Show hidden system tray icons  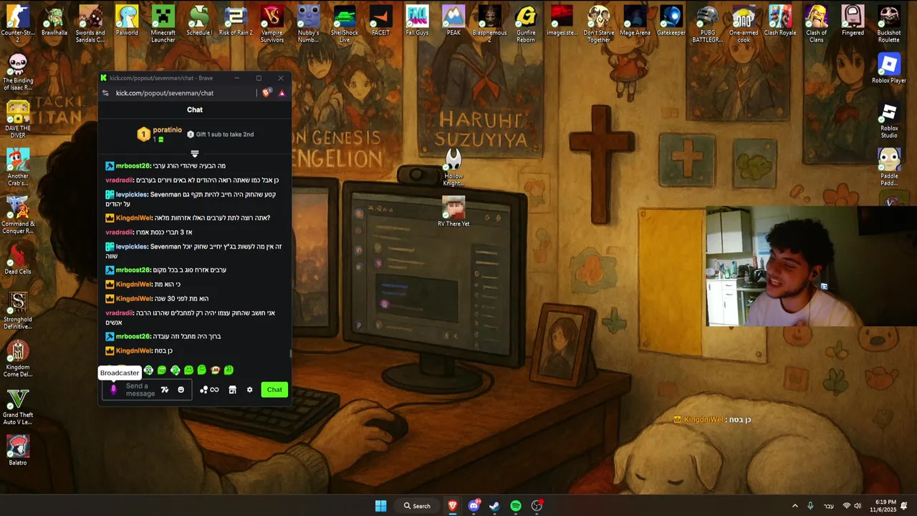794,506
